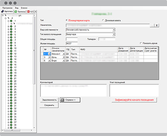Expand apartment 2 tree node
The height and width of the screenshot is (136, 167).
[8, 26]
